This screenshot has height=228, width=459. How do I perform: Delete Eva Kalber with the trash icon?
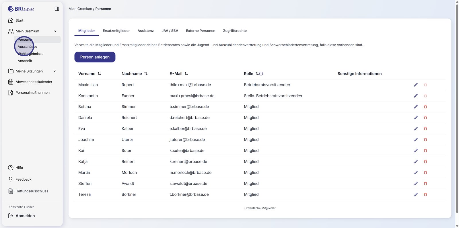pos(425,129)
